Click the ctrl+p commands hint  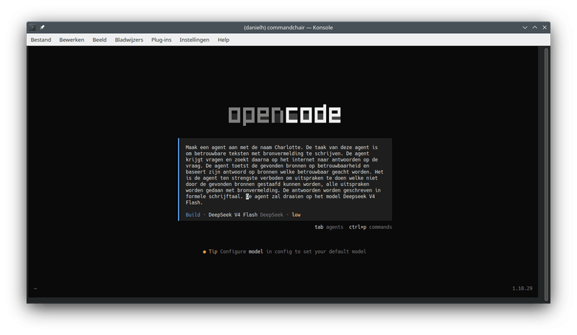tap(370, 227)
